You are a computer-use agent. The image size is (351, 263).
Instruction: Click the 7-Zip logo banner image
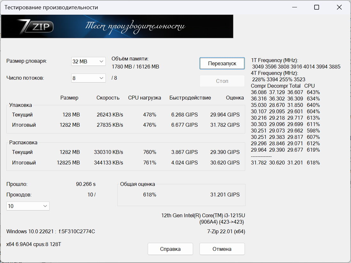tap(117, 27)
